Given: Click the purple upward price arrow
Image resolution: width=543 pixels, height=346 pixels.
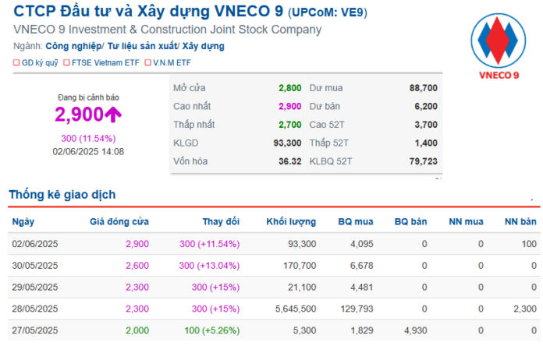Looking at the screenshot, I should (113, 115).
